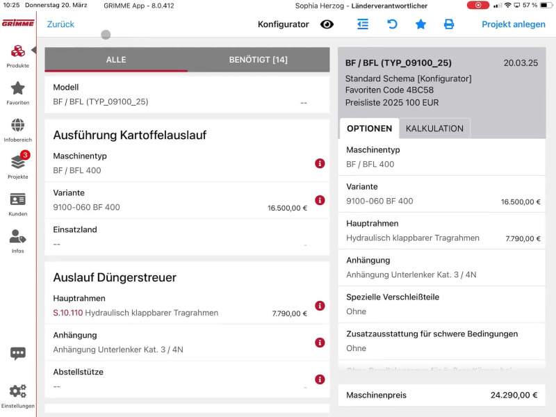Show info for Variante 9100-060 BF 400
The image size is (556, 417).
pos(320,200)
